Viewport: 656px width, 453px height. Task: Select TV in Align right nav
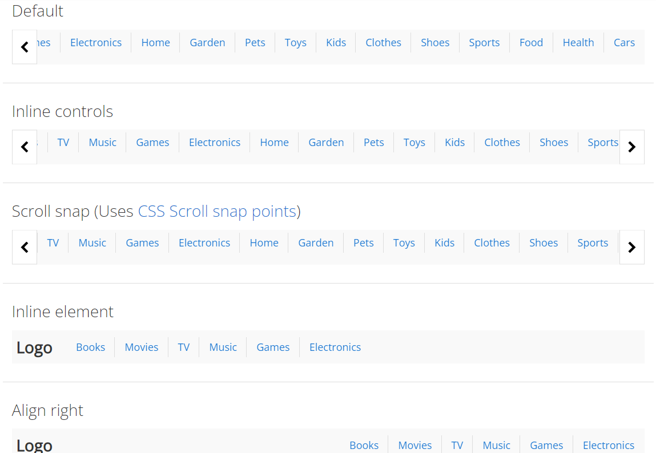click(x=457, y=446)
